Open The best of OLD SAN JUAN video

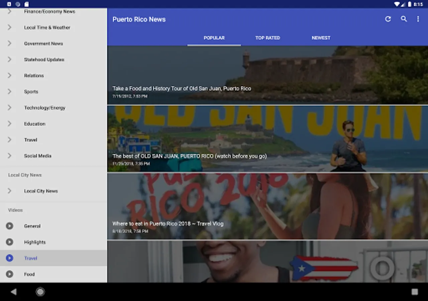point(267,139)
